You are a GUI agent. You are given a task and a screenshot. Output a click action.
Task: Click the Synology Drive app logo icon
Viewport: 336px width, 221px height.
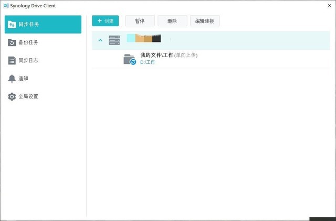(x=6, y=6)
